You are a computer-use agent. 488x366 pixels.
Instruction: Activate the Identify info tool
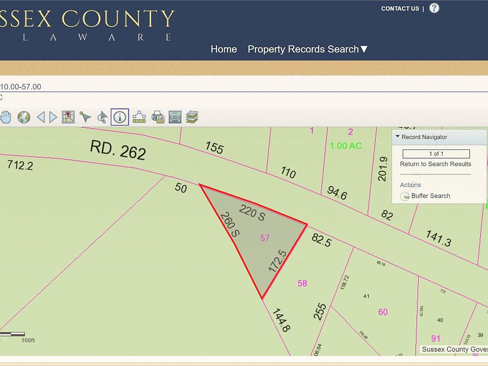pyautogui.click(x=120, y=117)
